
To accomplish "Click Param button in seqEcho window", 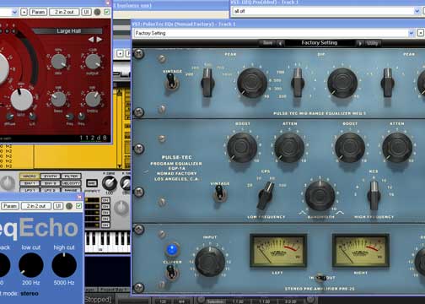I will (x=10, y=206).
